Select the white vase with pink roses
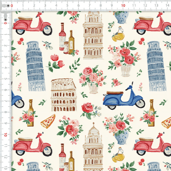This screenshot has width=171, height=171. [x=93, y=79]
